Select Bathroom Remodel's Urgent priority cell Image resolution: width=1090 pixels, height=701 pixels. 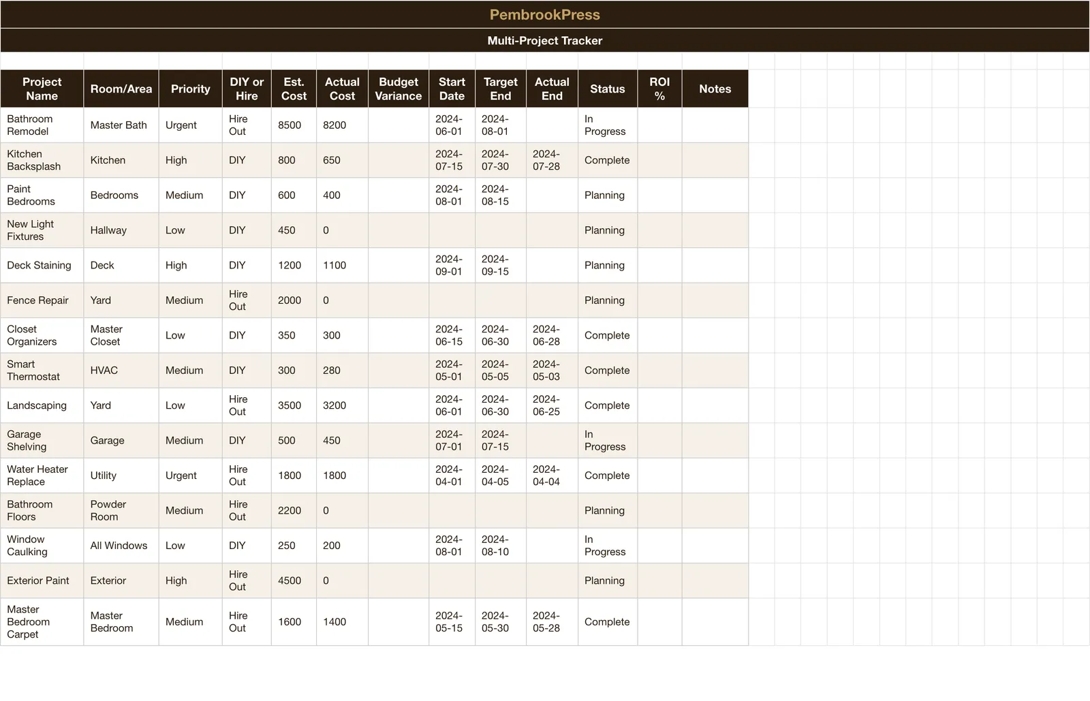click(x=191, y=125)
